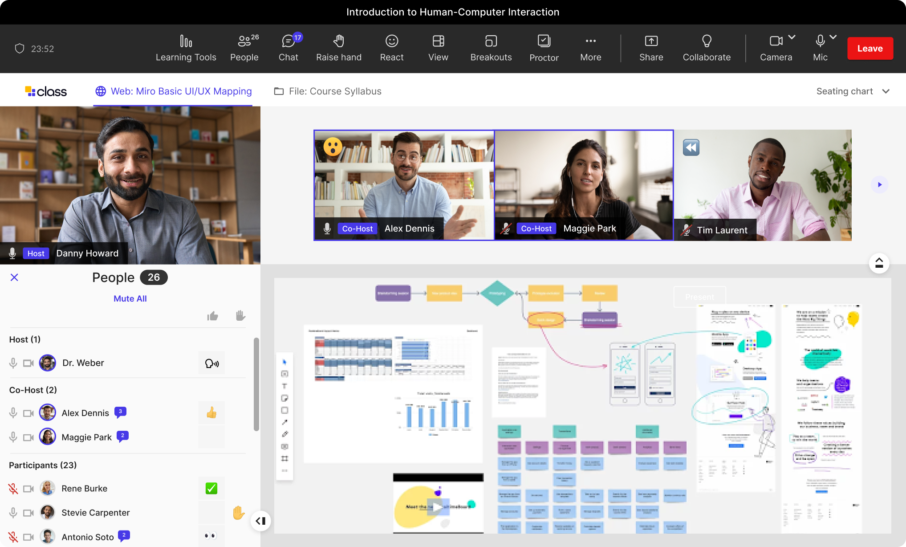Open the Collaborate lightbulb icon
Screen dimensions: 906x547
[707, 41]
